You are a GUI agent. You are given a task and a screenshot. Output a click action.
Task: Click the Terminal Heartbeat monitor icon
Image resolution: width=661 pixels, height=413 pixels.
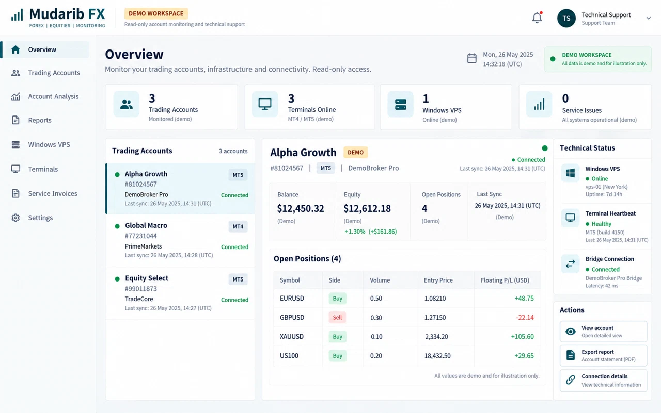(x=571, y=218)
